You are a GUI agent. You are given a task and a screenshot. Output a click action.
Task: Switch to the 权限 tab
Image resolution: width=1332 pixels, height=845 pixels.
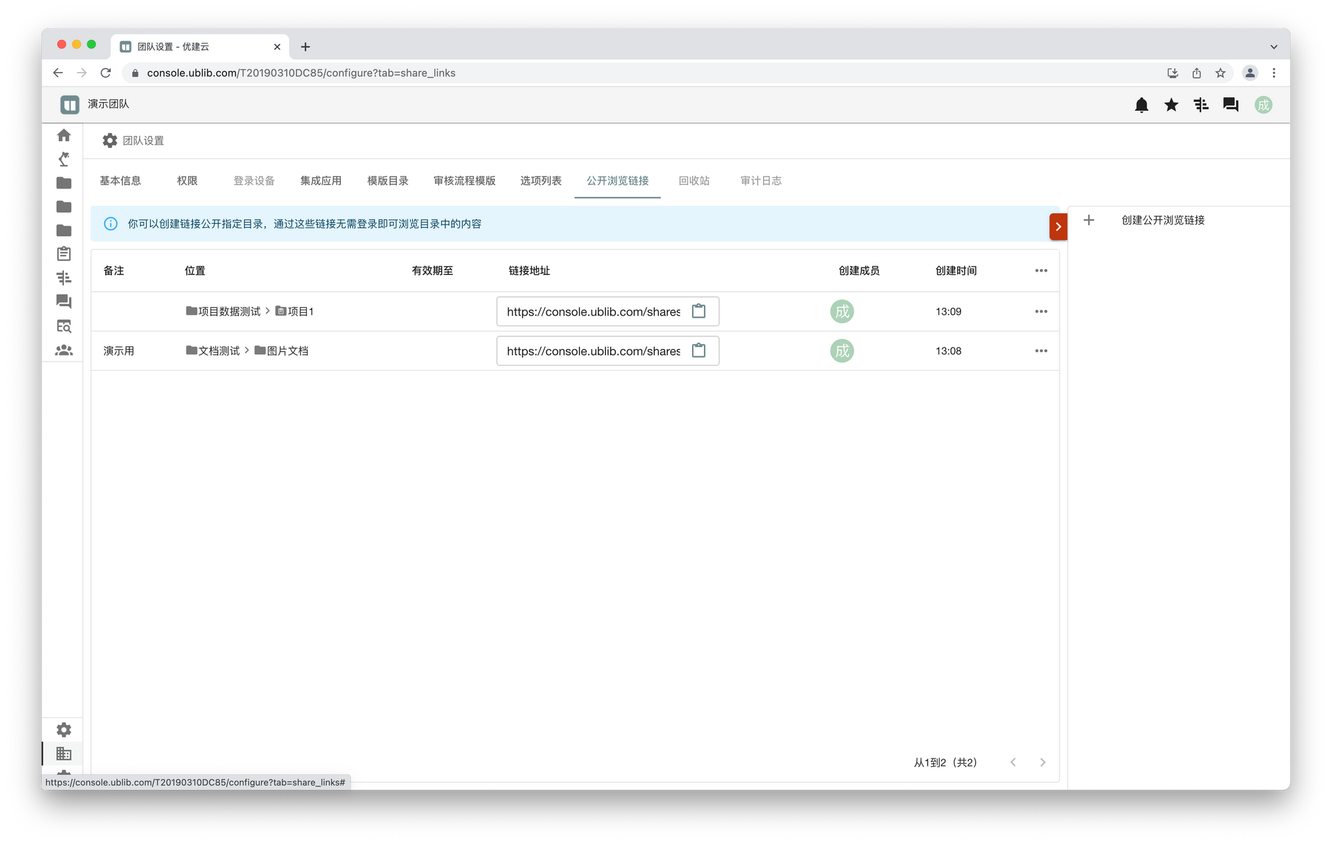point(187,180)
